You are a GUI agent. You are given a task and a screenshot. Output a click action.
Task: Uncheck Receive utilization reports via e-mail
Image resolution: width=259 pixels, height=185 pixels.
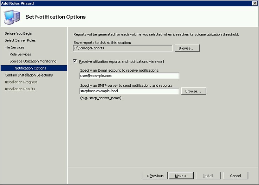[75, 61]
